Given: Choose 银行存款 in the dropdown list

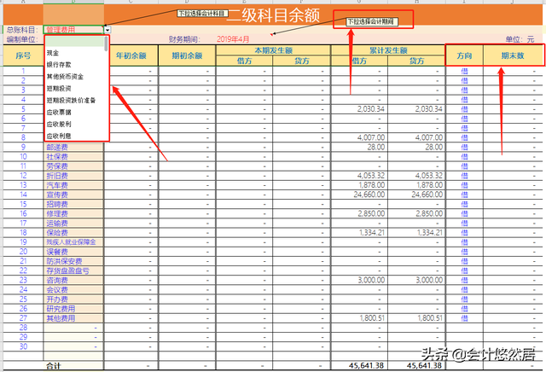Looking at the screenshot, I should coord(59,65).
